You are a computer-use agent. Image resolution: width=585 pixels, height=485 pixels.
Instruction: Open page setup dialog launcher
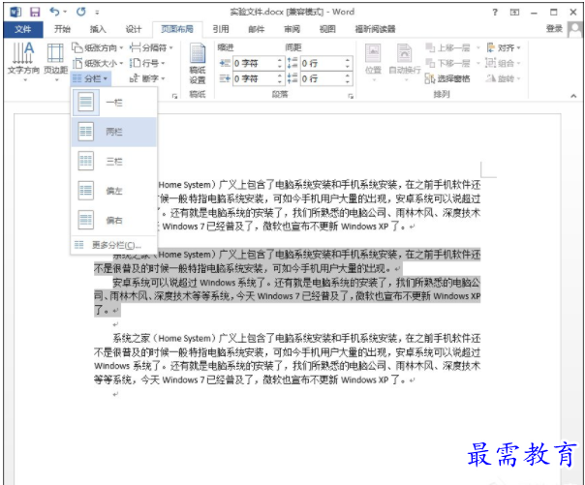pyautogui.click(x=174, y=96)
